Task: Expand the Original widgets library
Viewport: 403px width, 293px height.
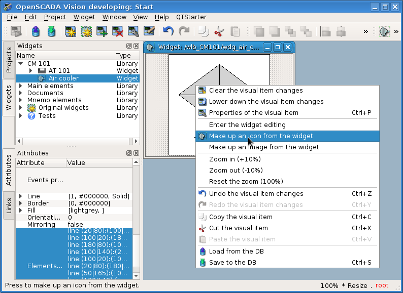Action: tap(21, 108)
